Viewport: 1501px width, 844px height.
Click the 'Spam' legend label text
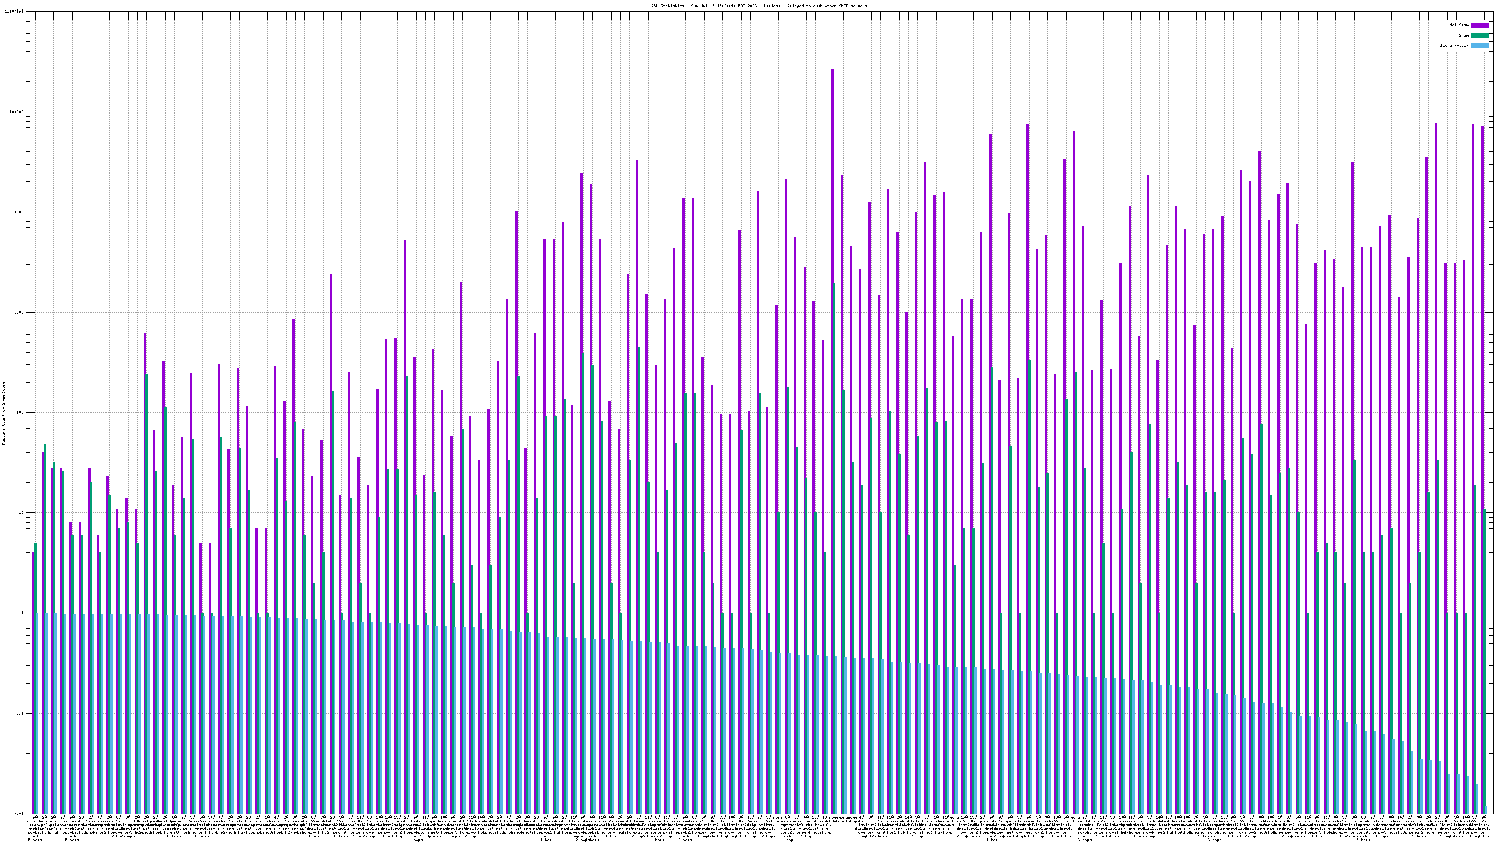pyautogui.click(x=1463, y=36)
